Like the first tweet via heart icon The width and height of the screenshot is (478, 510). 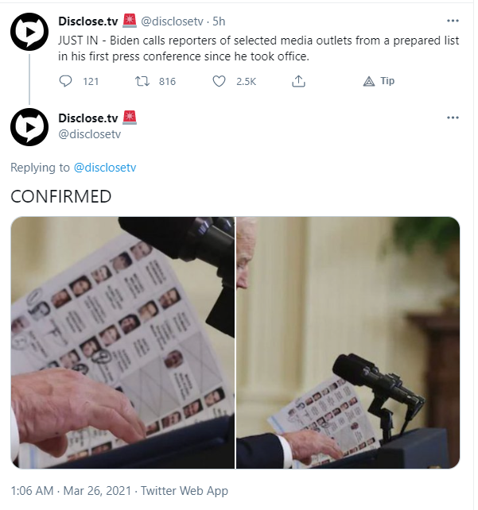(219, 81)
